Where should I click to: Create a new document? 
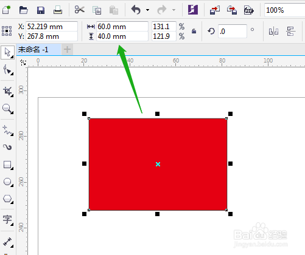(6, 10)
